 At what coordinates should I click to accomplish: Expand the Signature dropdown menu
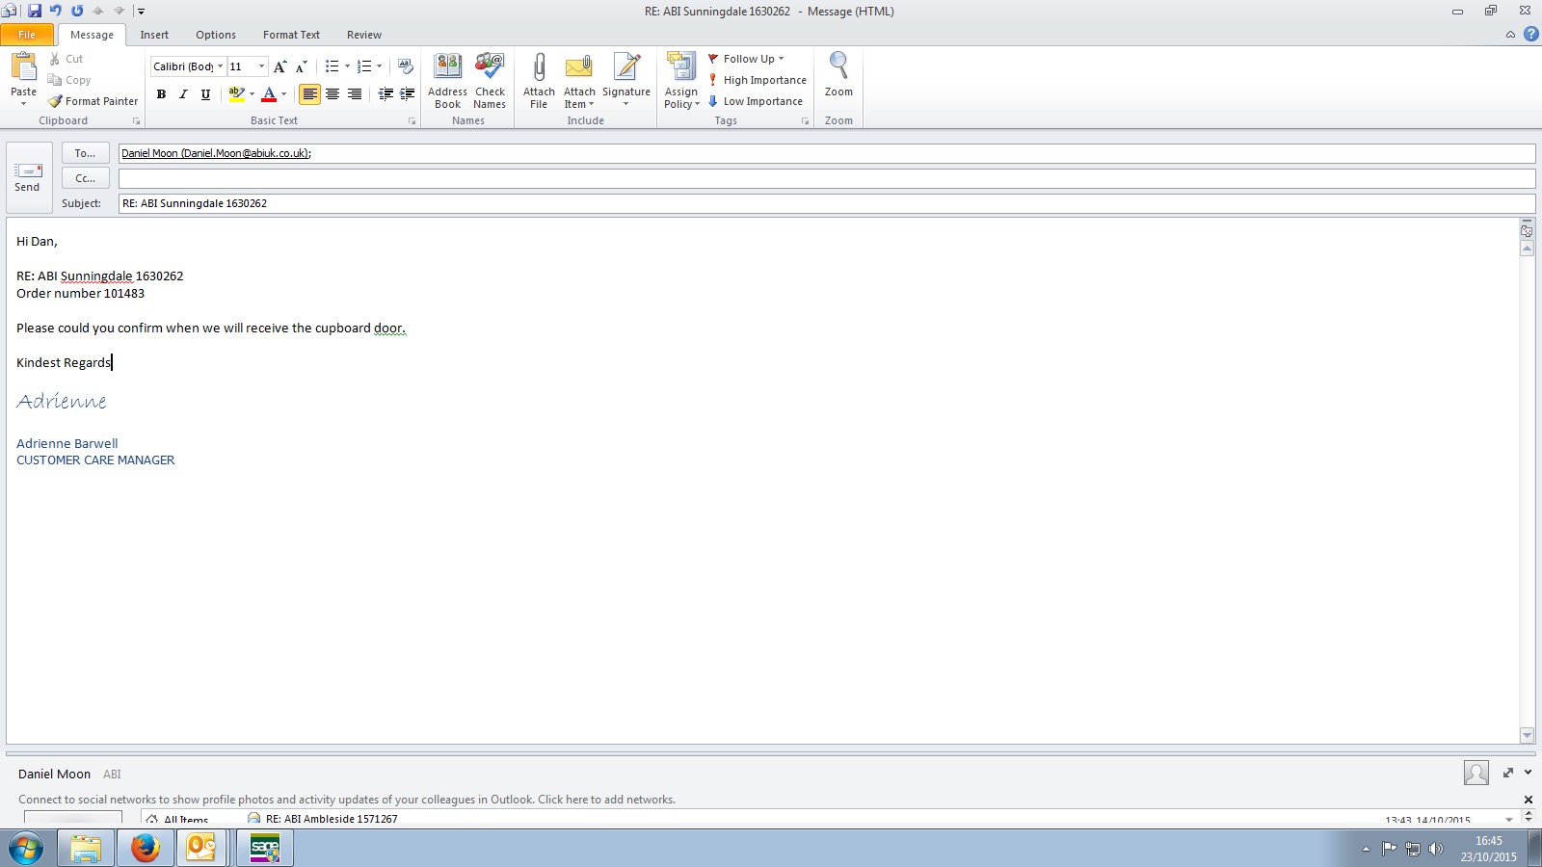pyautogui.click(x=626, y=104)
